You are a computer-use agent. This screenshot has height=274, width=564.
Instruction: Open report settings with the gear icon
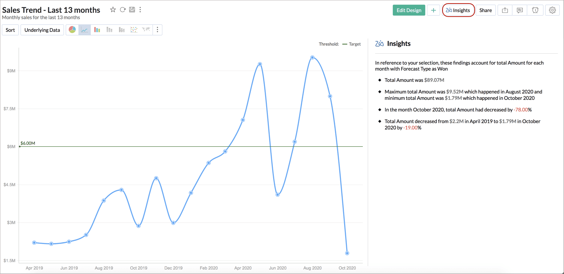(552, 10)
